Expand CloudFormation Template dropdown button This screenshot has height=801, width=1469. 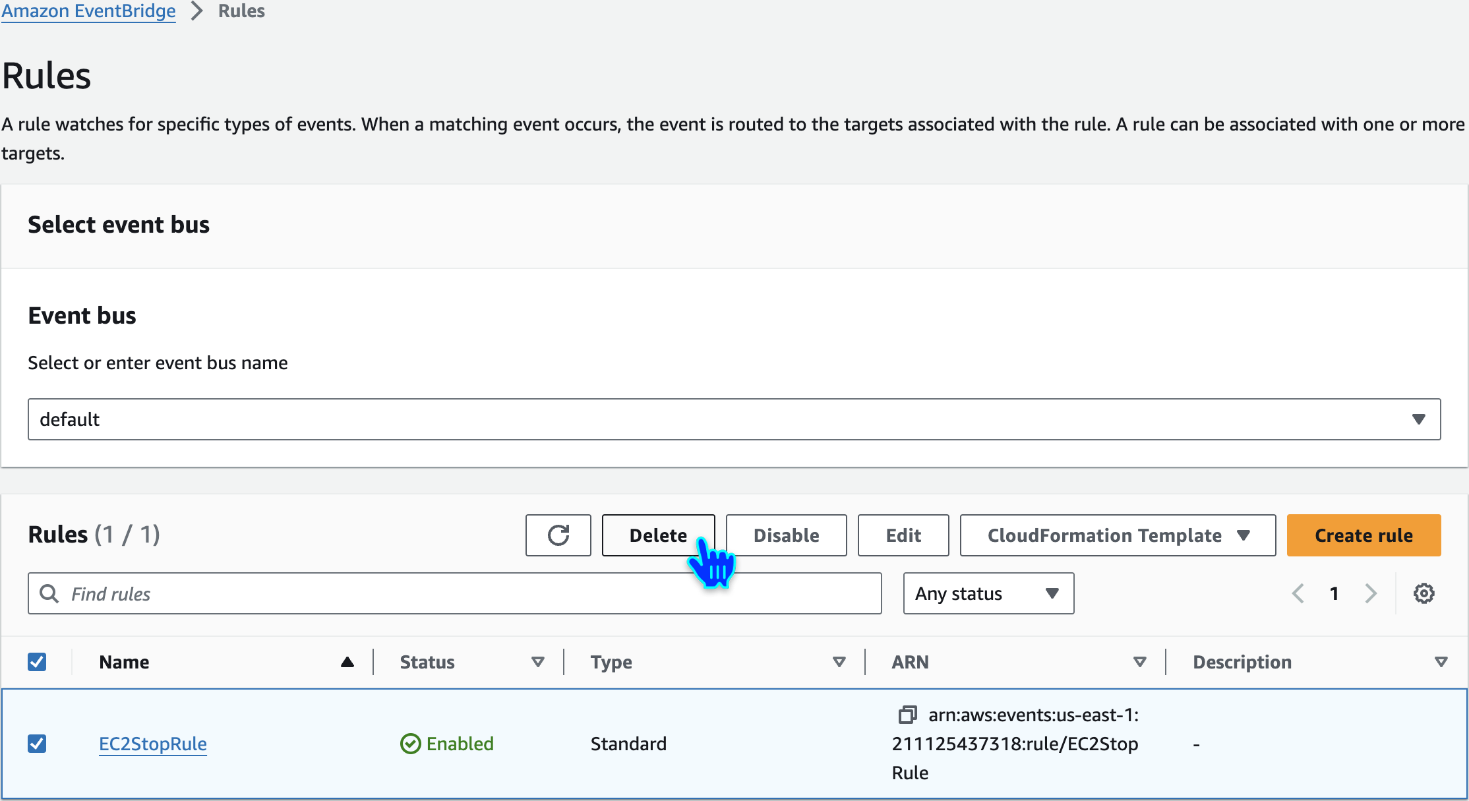pos(1118,535)
